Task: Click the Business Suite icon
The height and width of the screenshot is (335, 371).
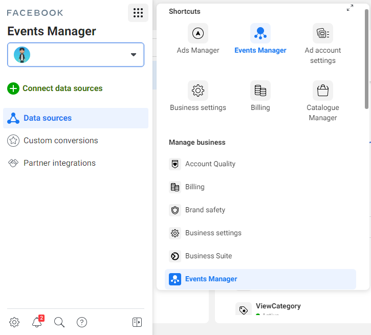Action: pos(175,256)
